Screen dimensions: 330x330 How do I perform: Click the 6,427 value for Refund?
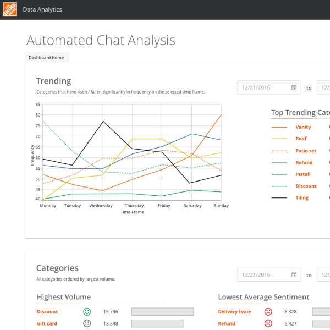[290, 323]
